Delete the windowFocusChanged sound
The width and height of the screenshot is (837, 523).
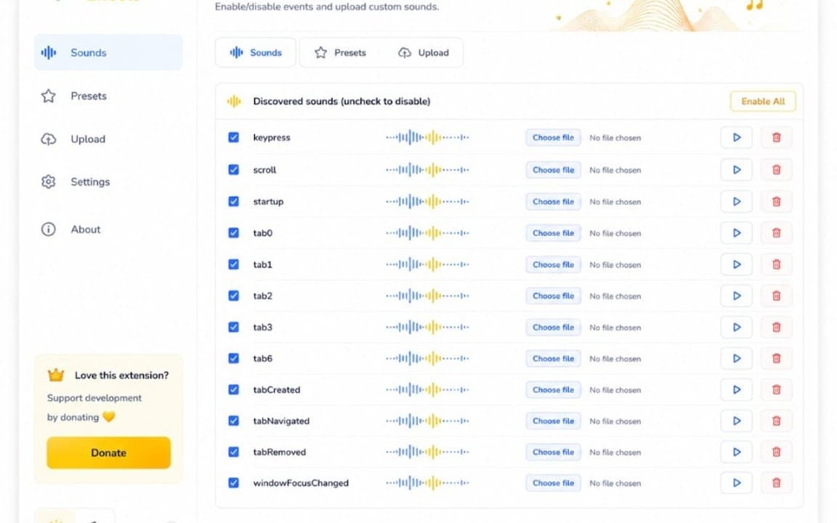click(x=776, y=483)
